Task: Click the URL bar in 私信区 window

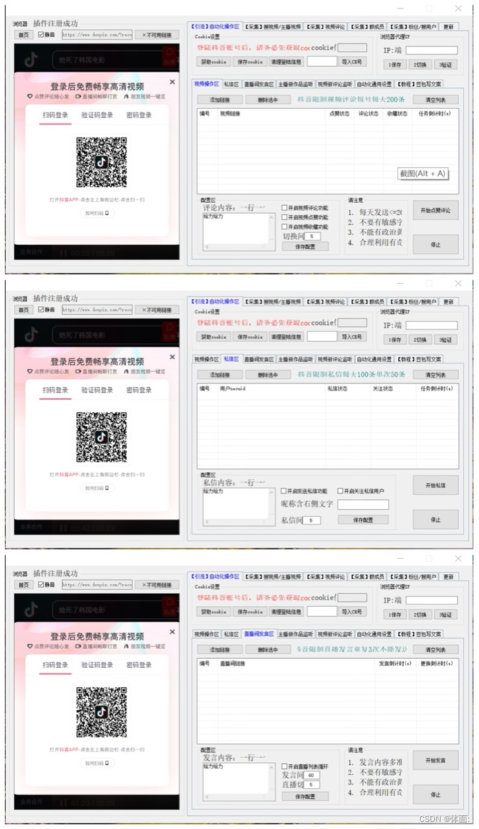Action: pos(97,310)
